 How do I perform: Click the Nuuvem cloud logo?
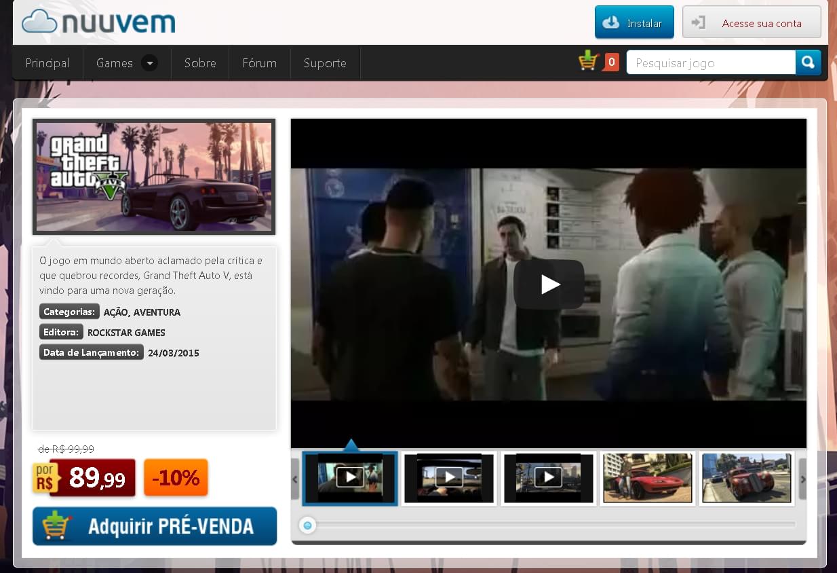98,21
